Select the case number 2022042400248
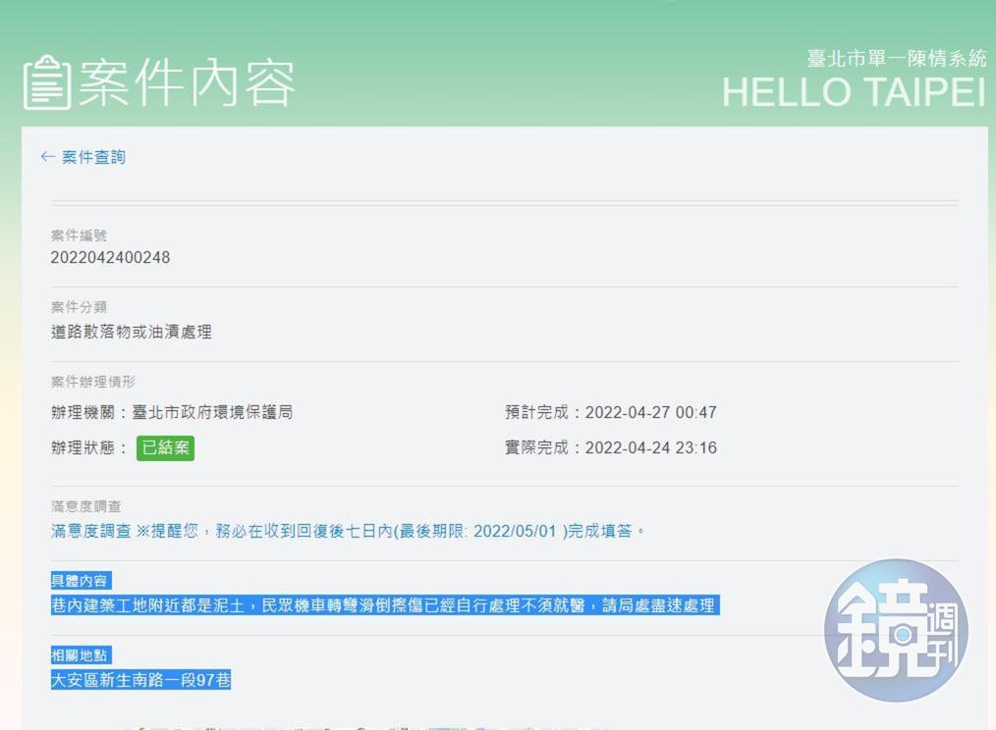996x730 pixels. tap(111, 257)
